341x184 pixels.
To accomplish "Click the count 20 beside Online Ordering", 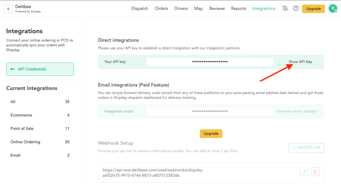I will pyautogui.click(x=67, y=142).
